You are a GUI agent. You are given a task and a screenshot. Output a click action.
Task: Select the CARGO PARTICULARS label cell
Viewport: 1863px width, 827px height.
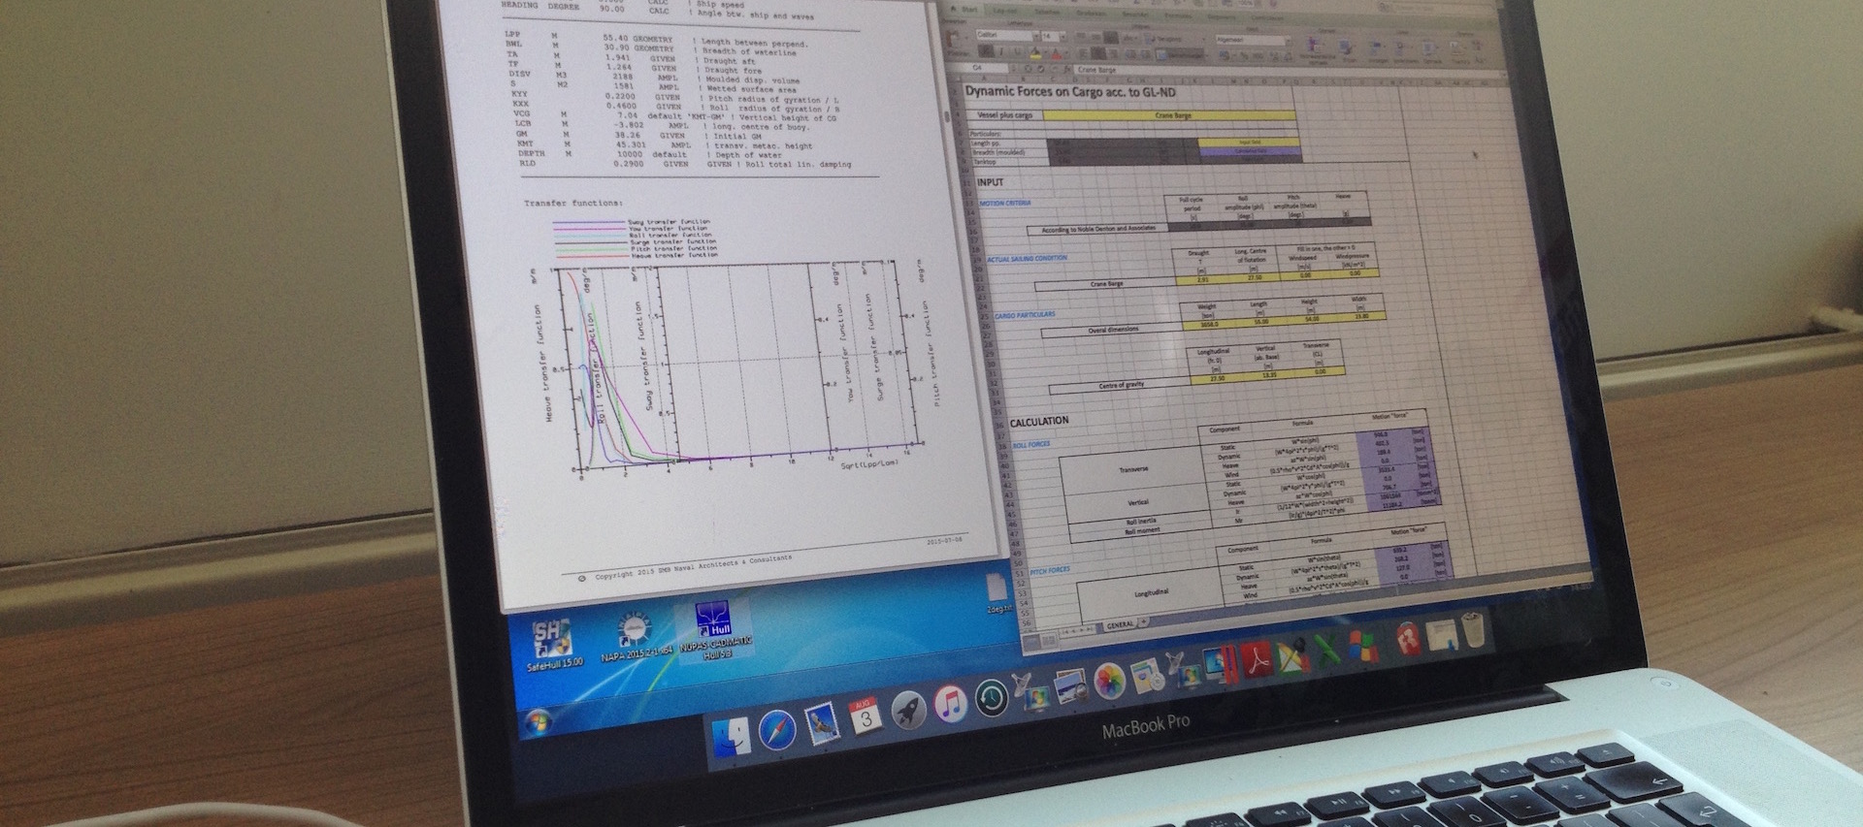click(1025, 315)
